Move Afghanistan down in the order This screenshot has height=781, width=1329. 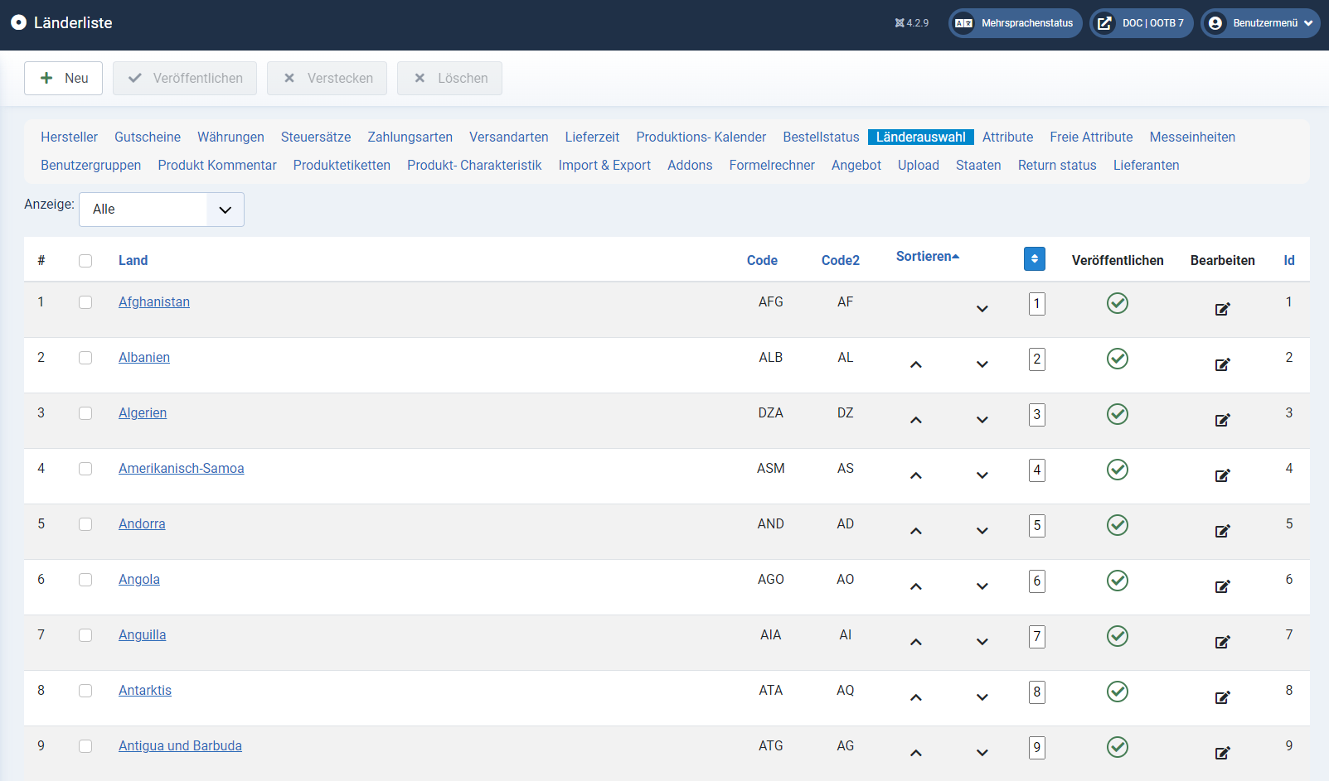982,309
